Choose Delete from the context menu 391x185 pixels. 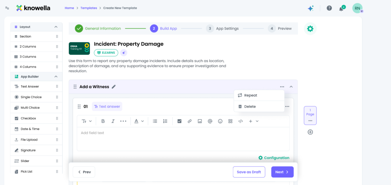[x=250, y=107]
